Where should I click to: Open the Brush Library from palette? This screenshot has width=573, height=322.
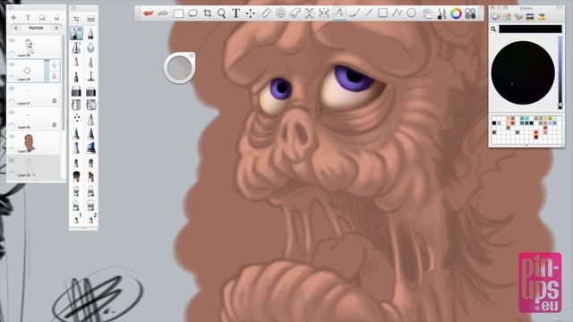[90, 19]
